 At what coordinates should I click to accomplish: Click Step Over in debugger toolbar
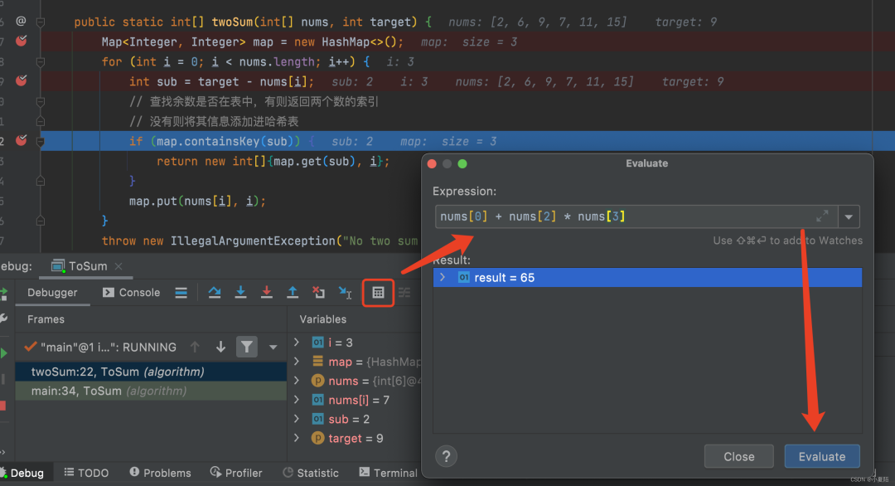[215, 293]
